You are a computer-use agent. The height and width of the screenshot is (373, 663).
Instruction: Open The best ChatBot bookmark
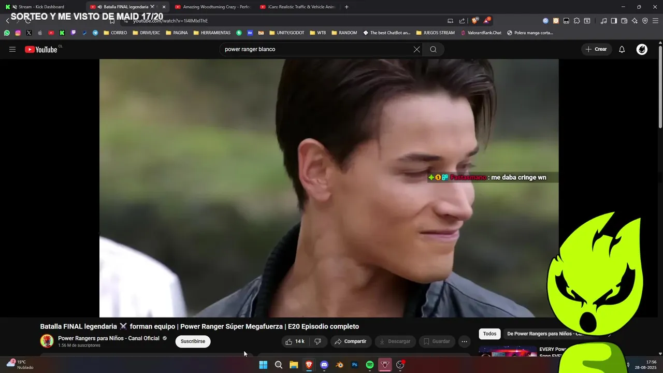pos(386,33)
